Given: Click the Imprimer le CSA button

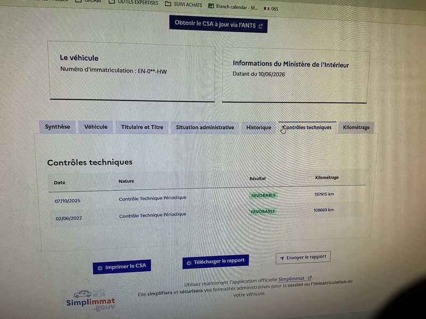Looking at the screenshot, I should coord(122,267).
